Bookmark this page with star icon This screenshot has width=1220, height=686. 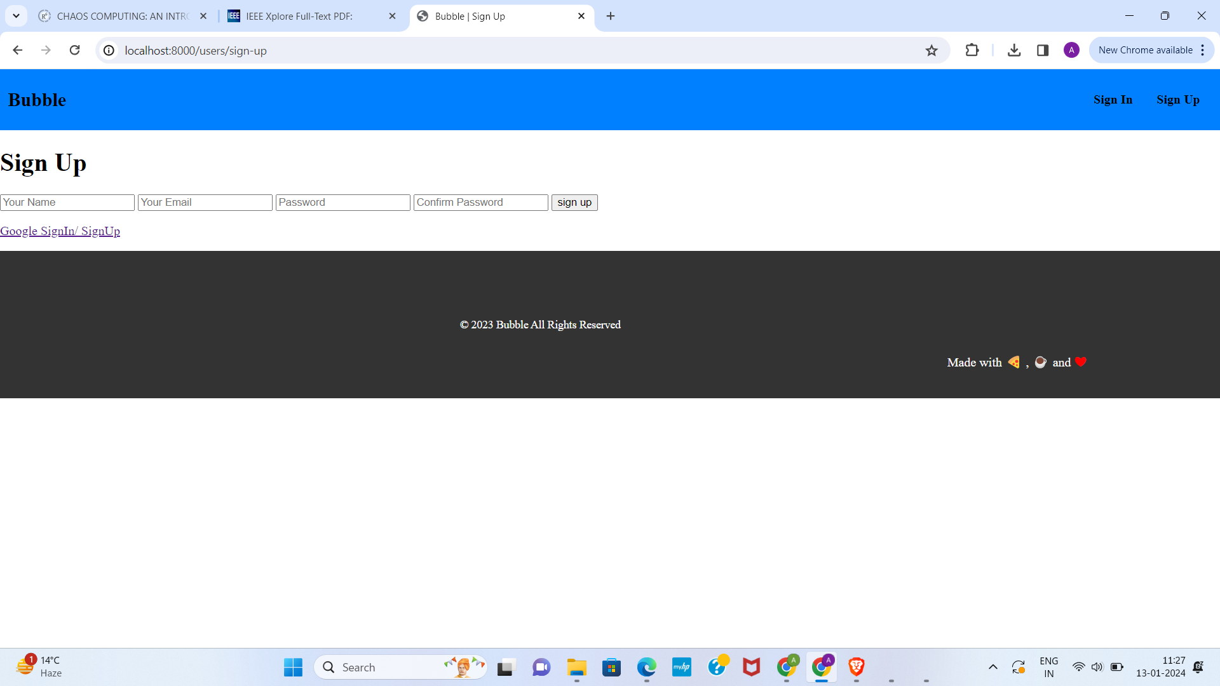[932, 50]
